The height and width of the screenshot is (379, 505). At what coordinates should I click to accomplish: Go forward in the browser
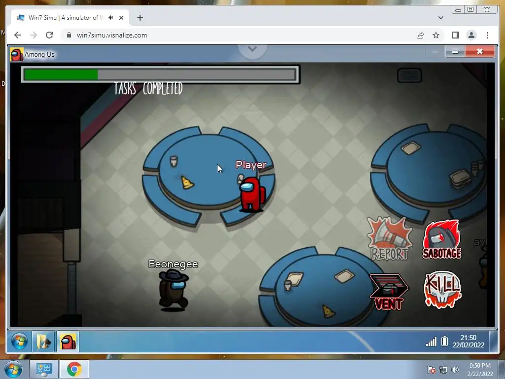click(x=34, y=35)
